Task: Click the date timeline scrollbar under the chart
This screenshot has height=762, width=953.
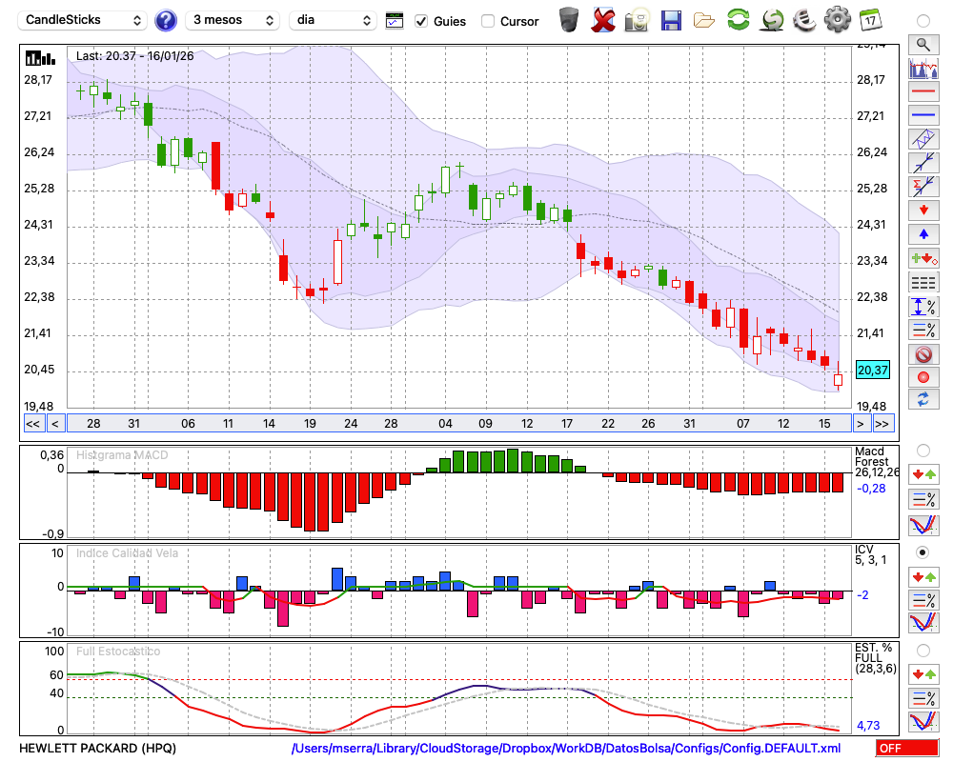Action: tap(457, 423)
